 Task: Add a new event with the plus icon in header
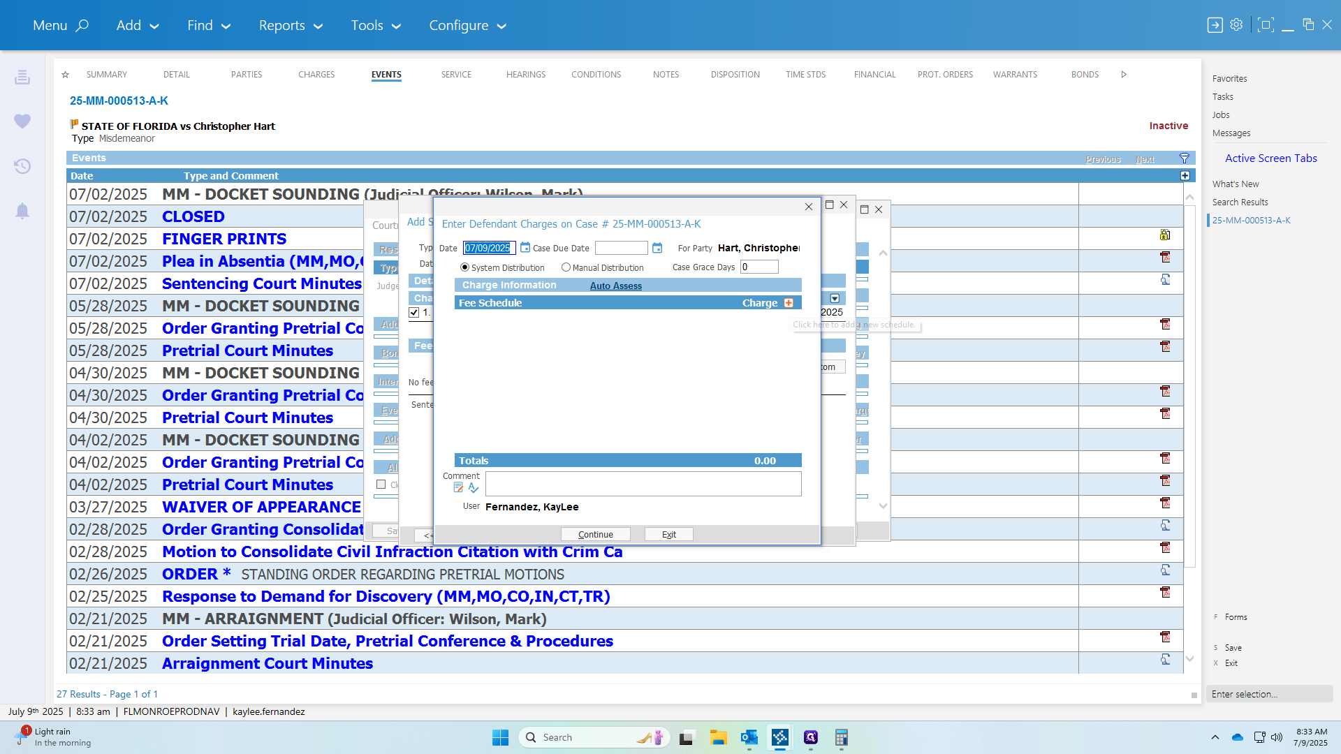(x=1185, y=176)
